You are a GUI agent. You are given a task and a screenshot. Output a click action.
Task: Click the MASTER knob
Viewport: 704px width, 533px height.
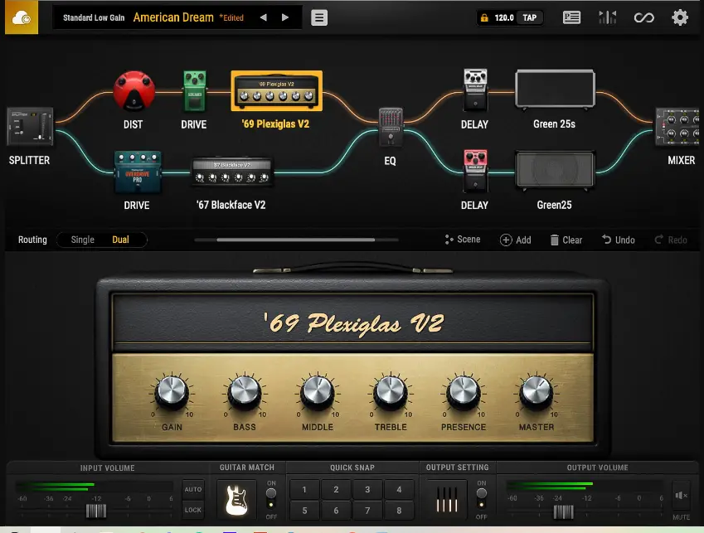click(536, 393)
